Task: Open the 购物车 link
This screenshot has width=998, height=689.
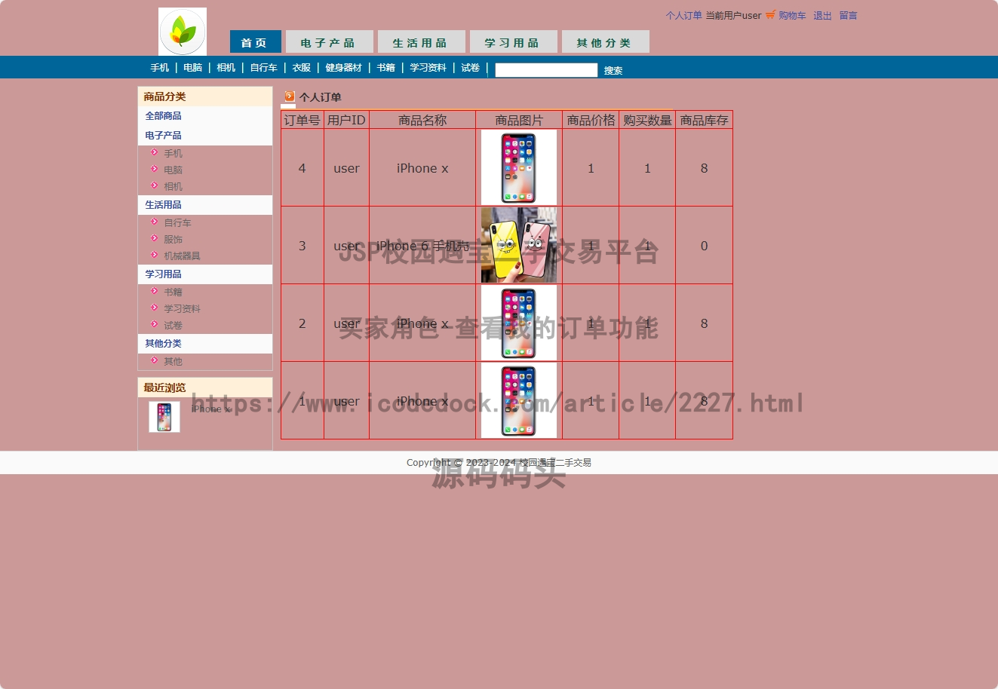Action: coord(792,16)
